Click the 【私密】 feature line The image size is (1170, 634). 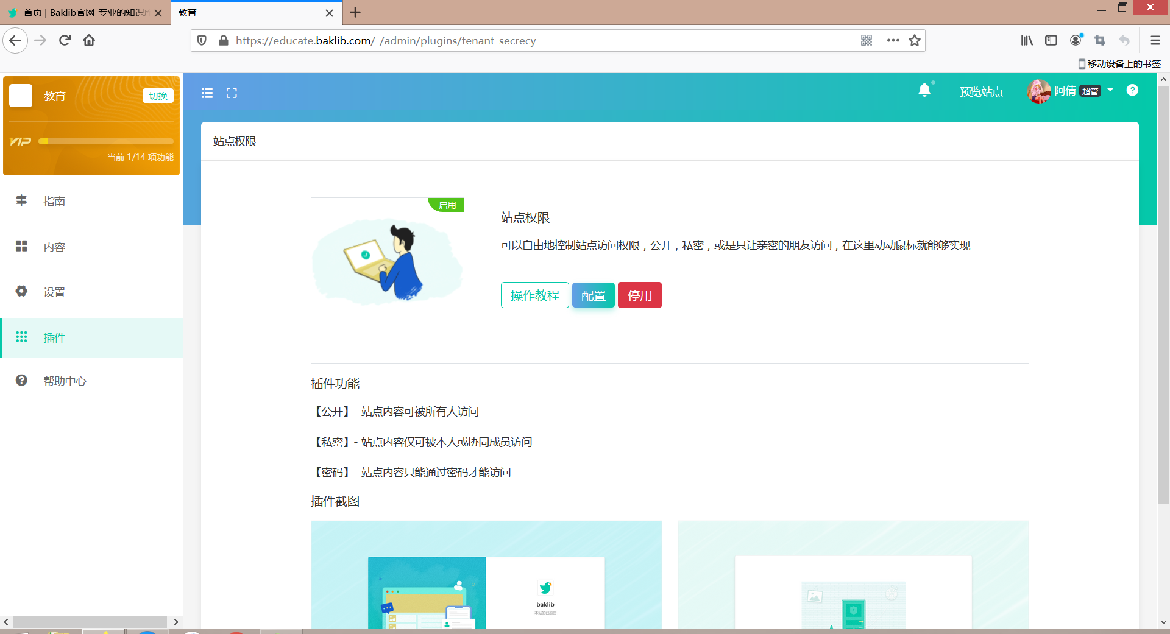tap(422, 442)
